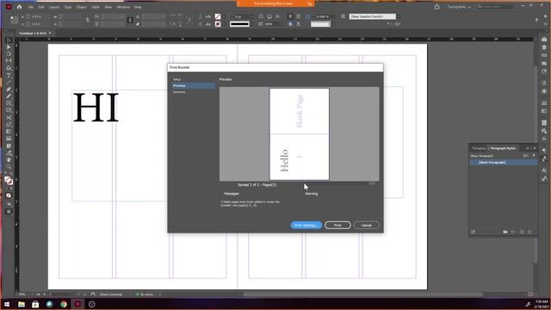551x310 pixels.
Task: Create new style group in Paragraph Styles panel
Action: point(505,232)
